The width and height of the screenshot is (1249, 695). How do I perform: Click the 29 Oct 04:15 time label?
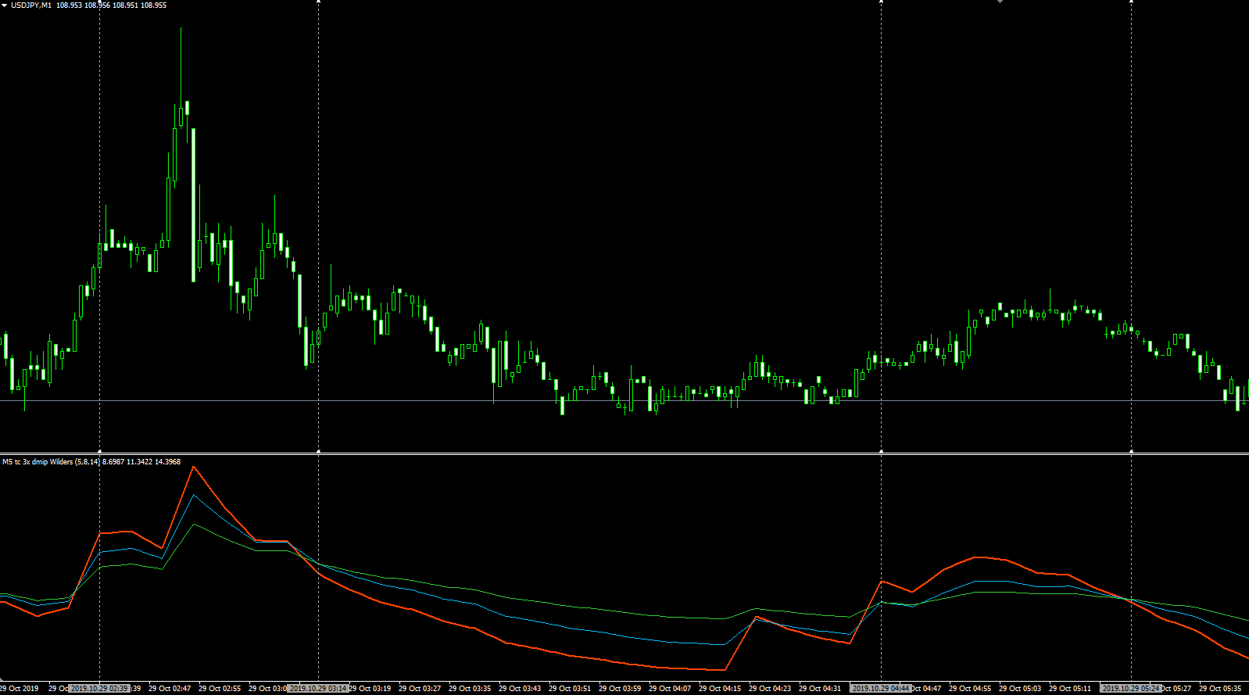pyautogui.click(x=720, y=689)
